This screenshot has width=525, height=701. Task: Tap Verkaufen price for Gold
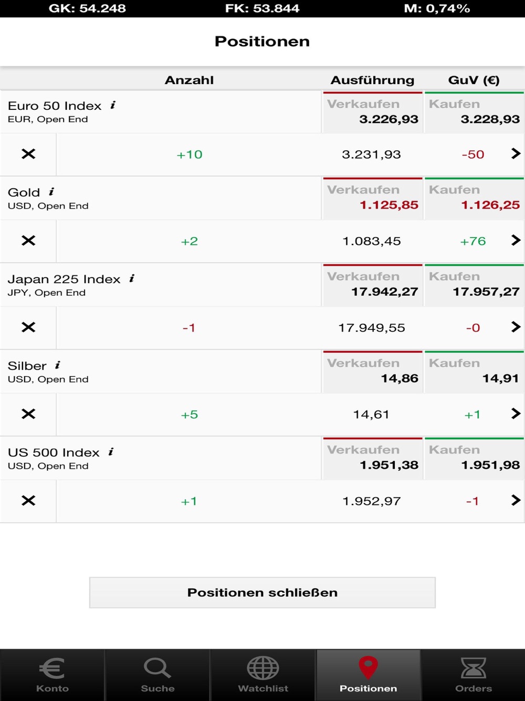click(x=373, y=199)
